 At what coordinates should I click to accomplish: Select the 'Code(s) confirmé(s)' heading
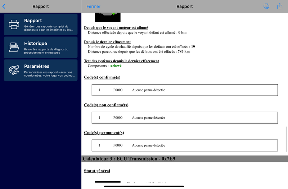click(102, 77)
